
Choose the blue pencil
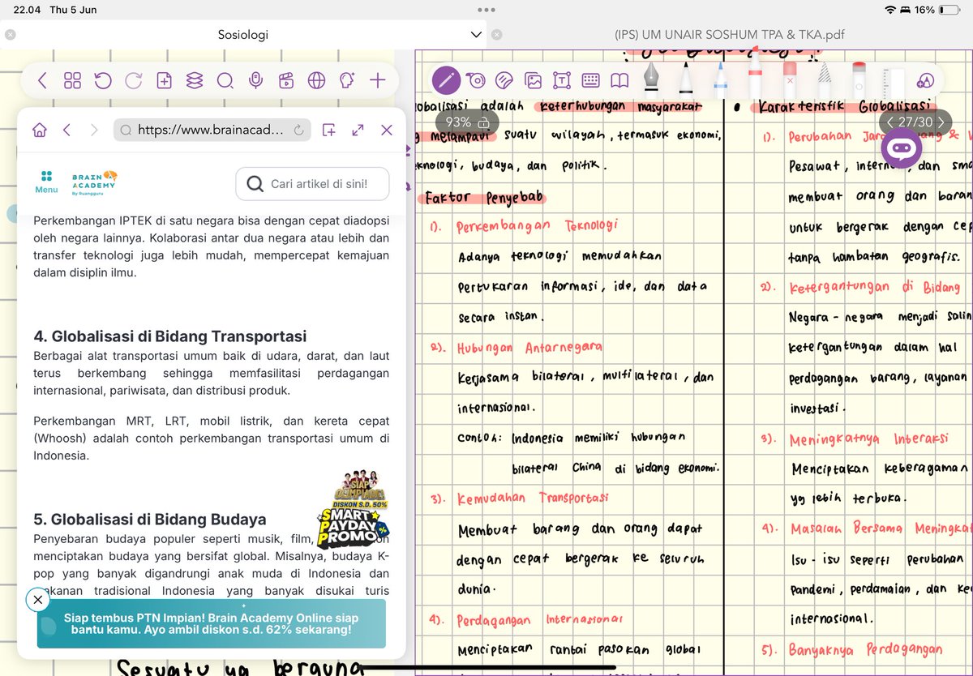pyautogui.click(x=721, y=79)
